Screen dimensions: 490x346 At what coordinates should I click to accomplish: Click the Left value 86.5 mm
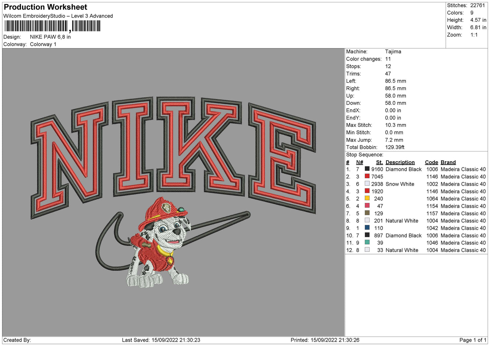(395, 81)
